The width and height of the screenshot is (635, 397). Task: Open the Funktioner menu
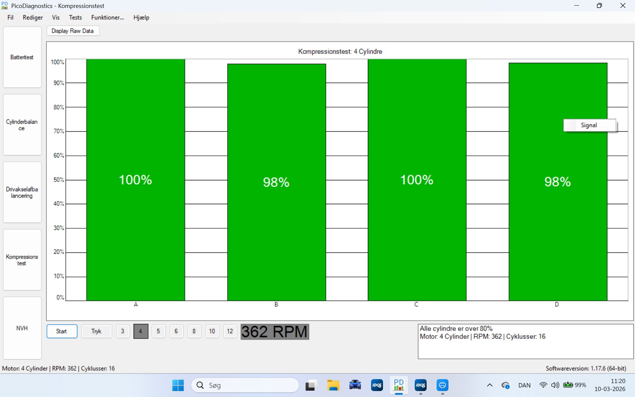point(107,18)
